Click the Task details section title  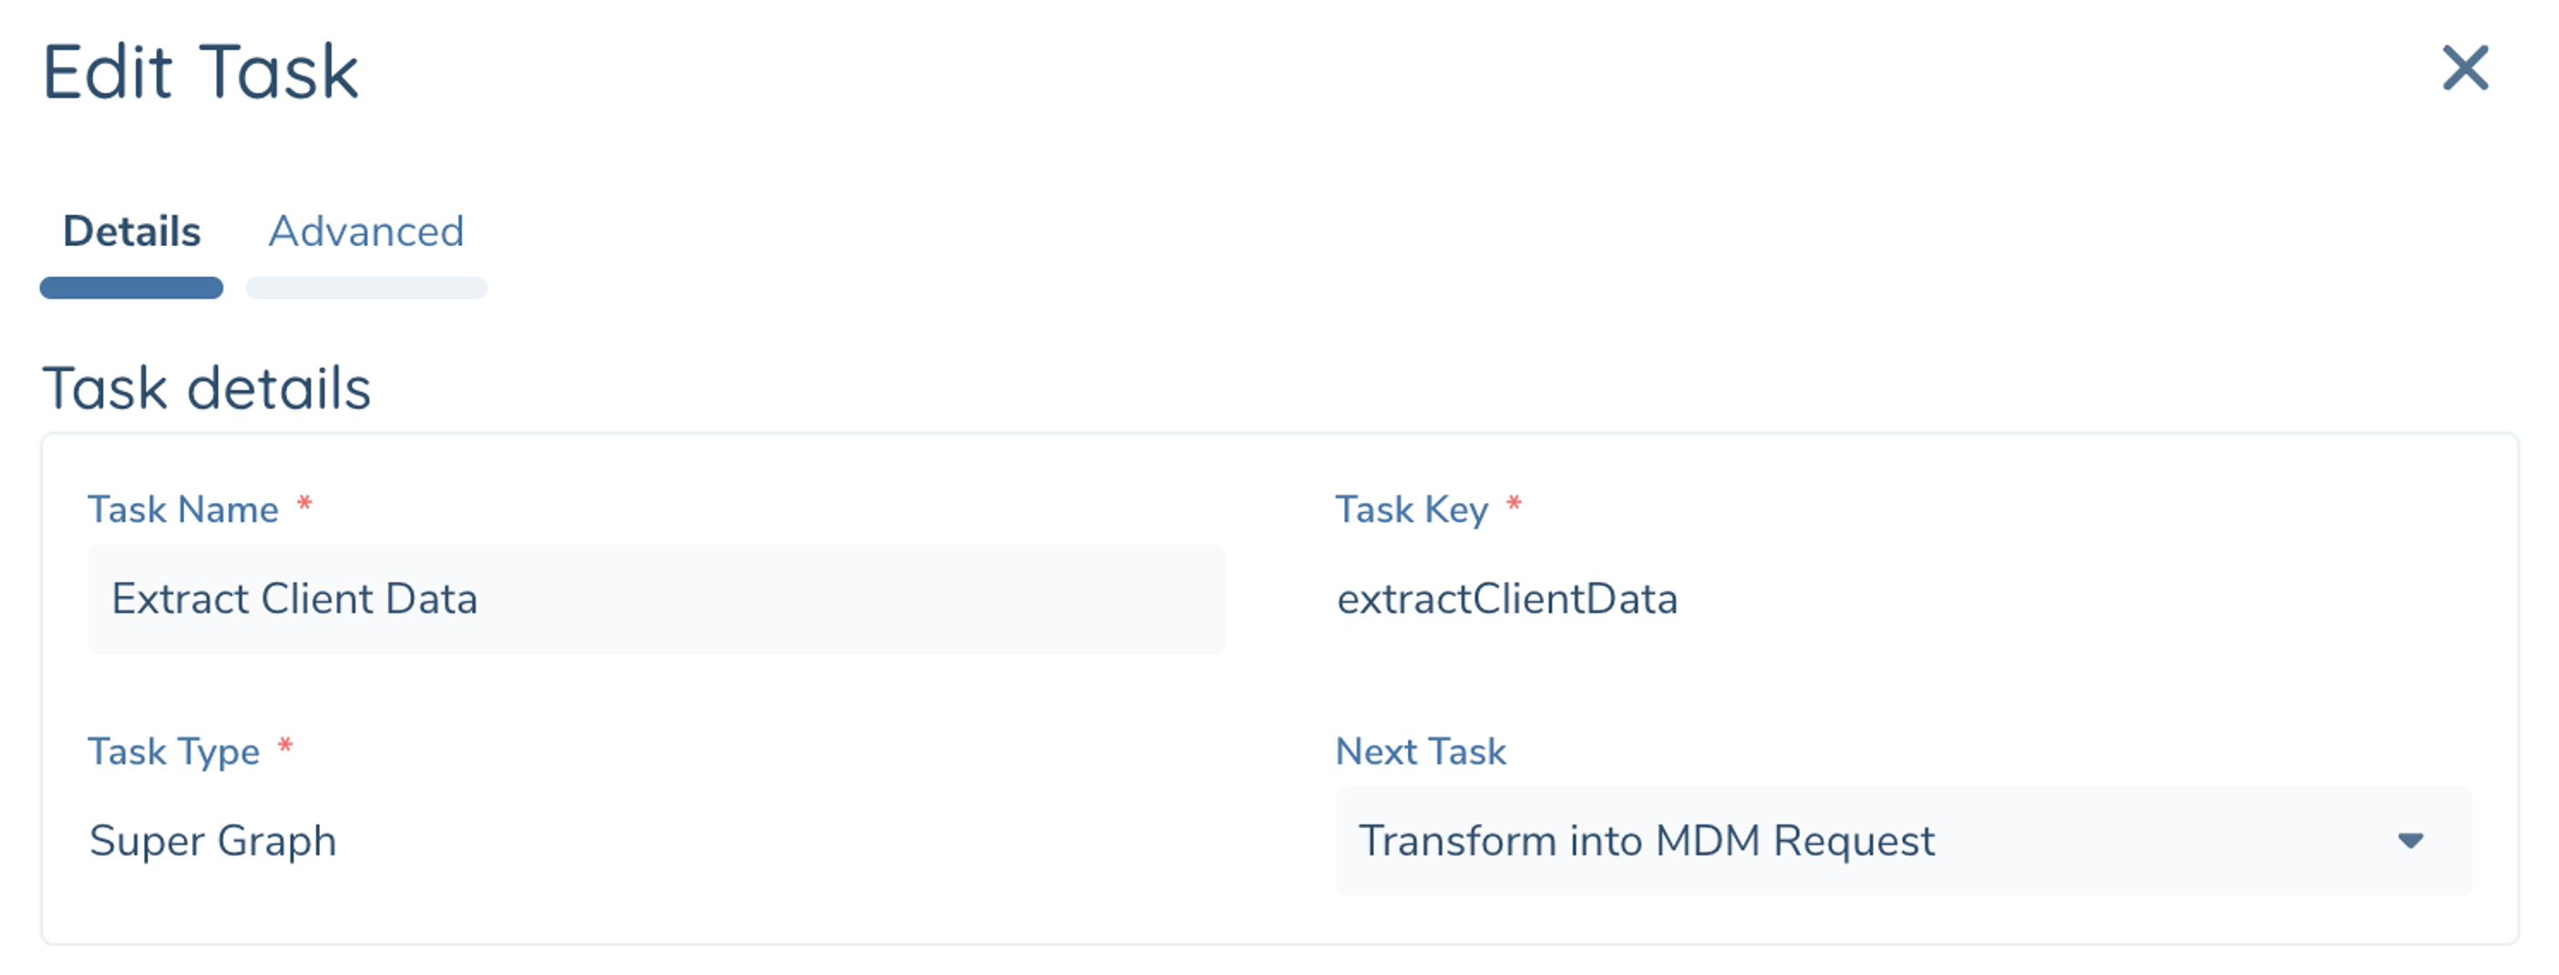click(209, 387)
